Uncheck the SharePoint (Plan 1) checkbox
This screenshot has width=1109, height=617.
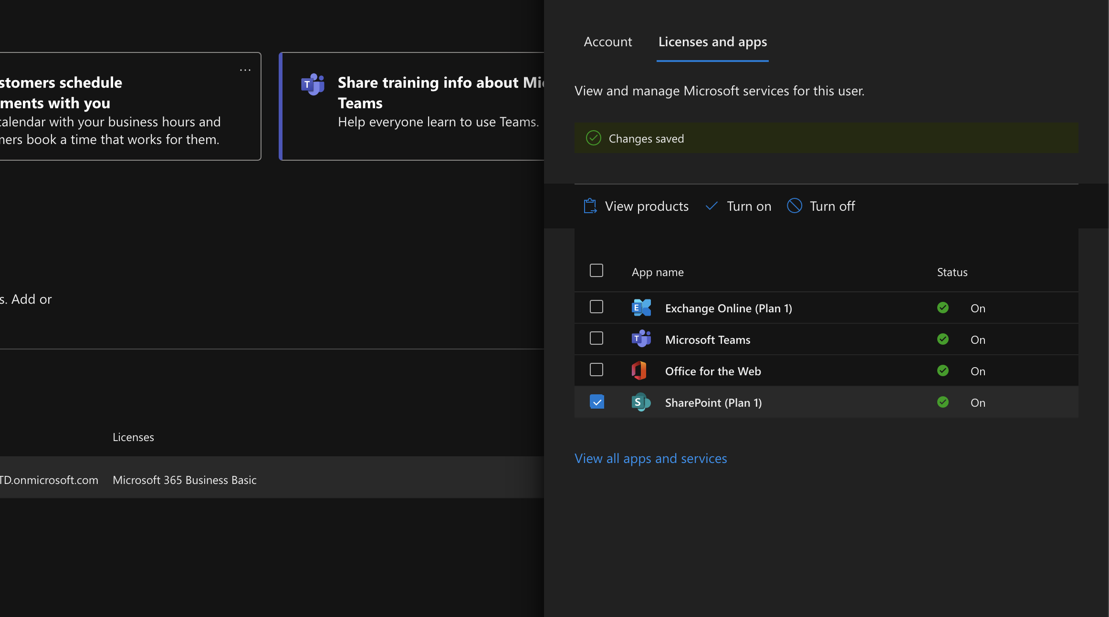point(597,401)
